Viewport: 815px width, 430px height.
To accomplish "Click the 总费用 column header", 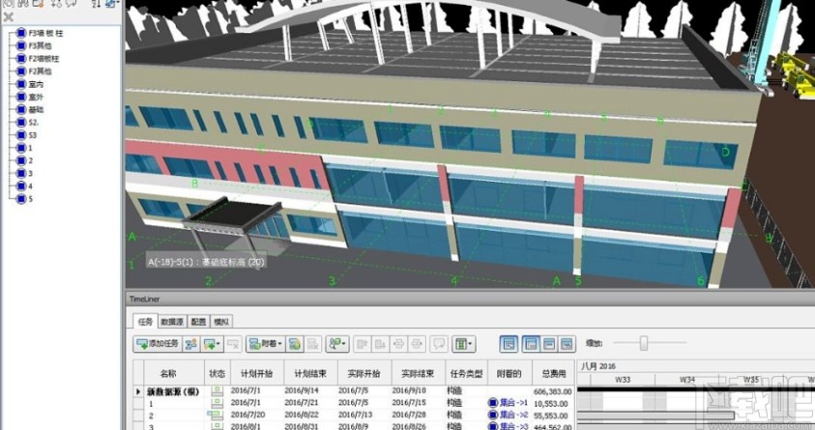I will point(554,373).
